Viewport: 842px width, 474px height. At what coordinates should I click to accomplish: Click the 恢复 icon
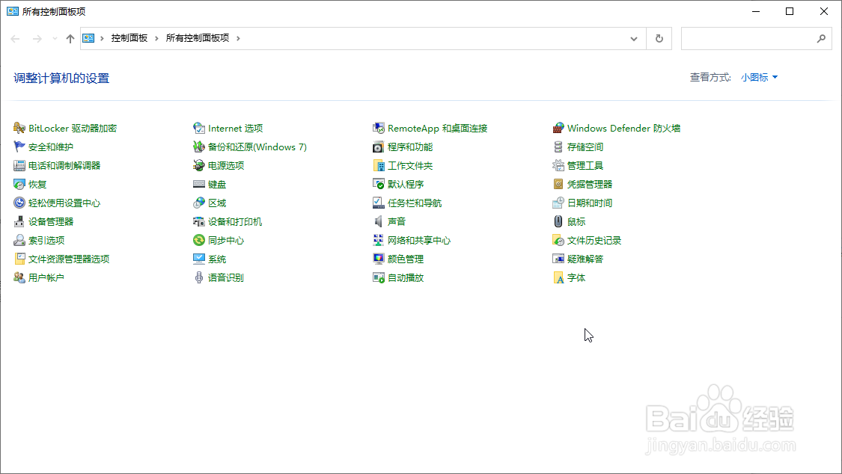[19, 185]
